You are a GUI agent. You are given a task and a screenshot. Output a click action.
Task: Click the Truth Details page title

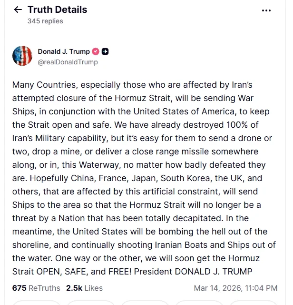pos(57,10)
